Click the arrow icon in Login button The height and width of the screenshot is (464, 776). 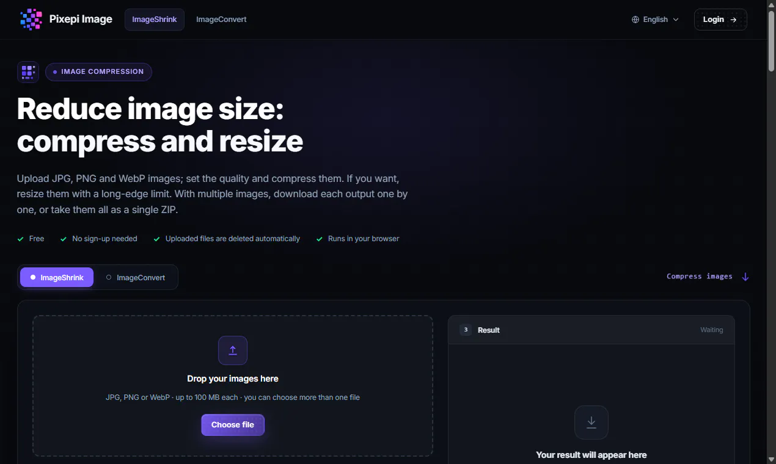[x=734, y=20]
